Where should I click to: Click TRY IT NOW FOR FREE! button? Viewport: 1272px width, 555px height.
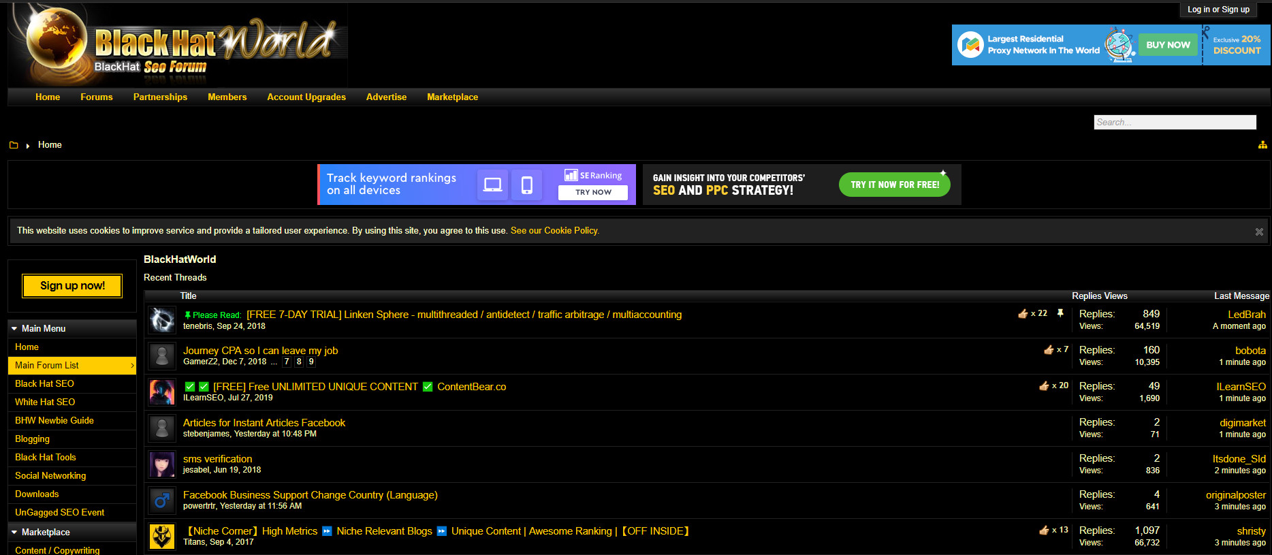(x=895, y=185)
